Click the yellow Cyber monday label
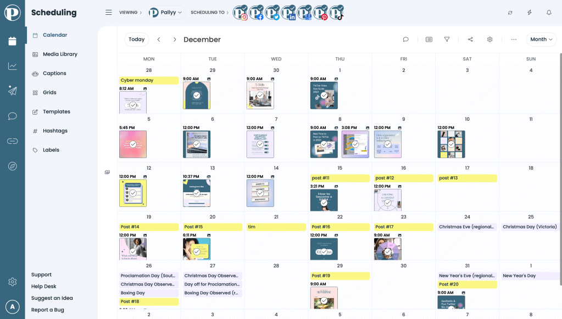The image size is (562, 319). pyautogui.click(x=149, y=80)
